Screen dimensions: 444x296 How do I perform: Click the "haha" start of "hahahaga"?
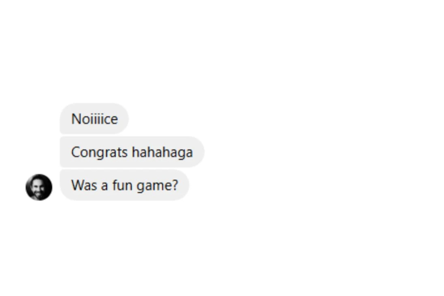click(x=147, y=152)
